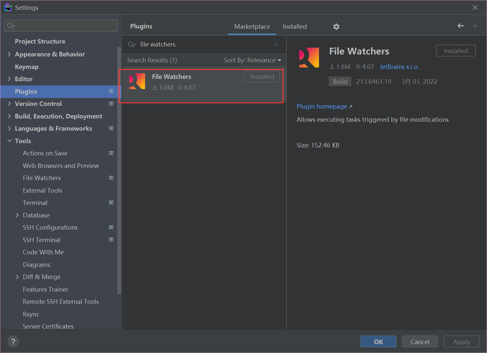Click the GoLand app icon in title bar
This screenshot has height=353, width=487.
click(8, 8)
